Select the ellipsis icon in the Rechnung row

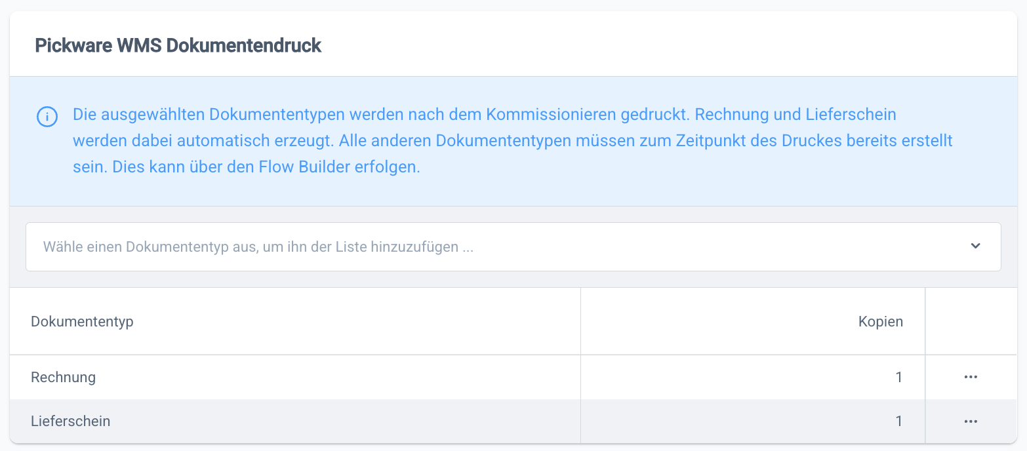[x=971, y=377]
